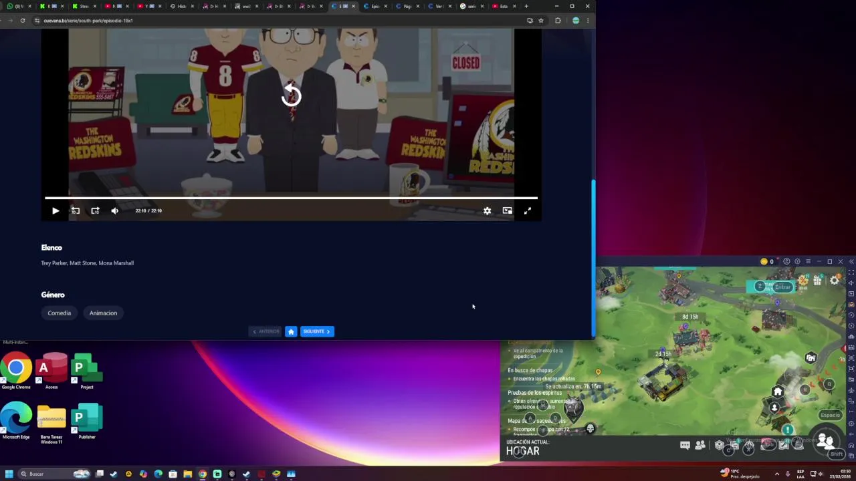The height and width of the screenshot is (481, 856).
Task: Open Google Chrome desktop shortcut
Action: pyautogui.click(x=16, y=371)
